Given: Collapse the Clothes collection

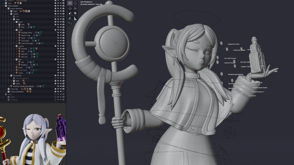Looking at the screenshot, I should point(8,14).
